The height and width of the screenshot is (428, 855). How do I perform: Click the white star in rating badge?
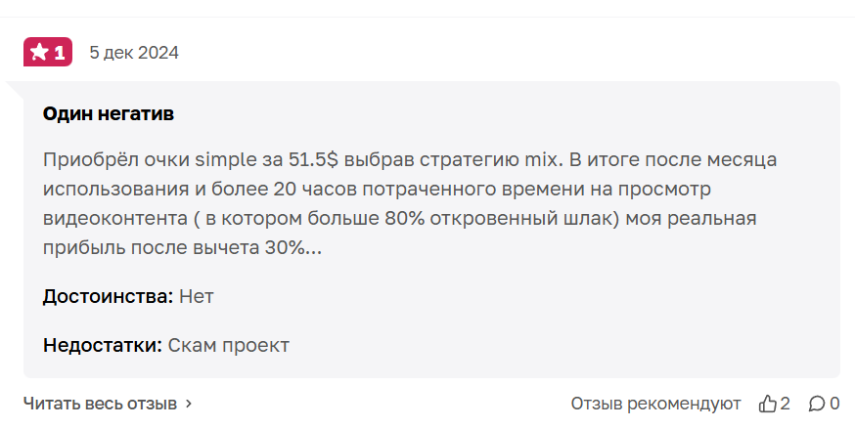(39, 52)
